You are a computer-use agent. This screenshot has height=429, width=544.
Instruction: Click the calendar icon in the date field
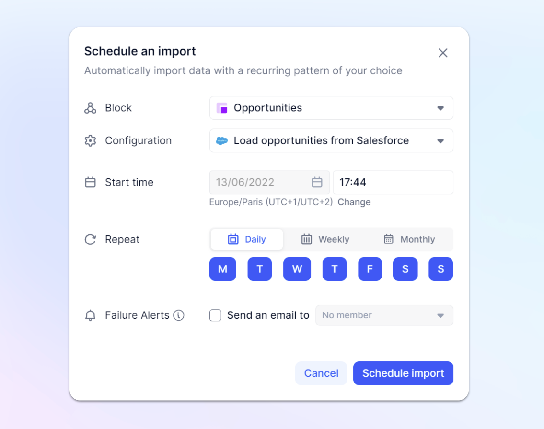click(x=317, y=182)
